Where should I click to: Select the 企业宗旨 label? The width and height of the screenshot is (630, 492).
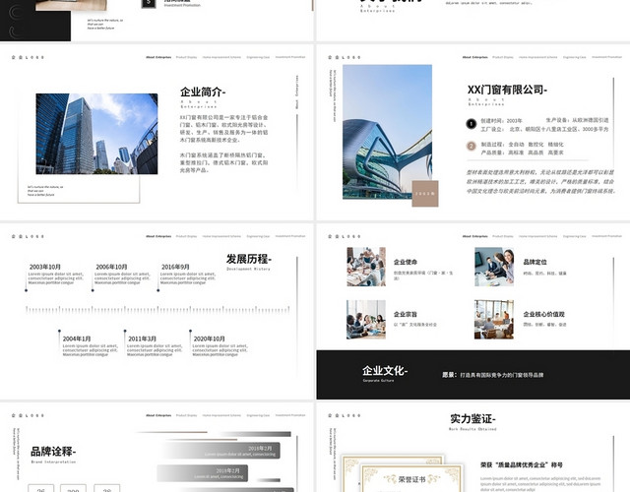(406, 314)
